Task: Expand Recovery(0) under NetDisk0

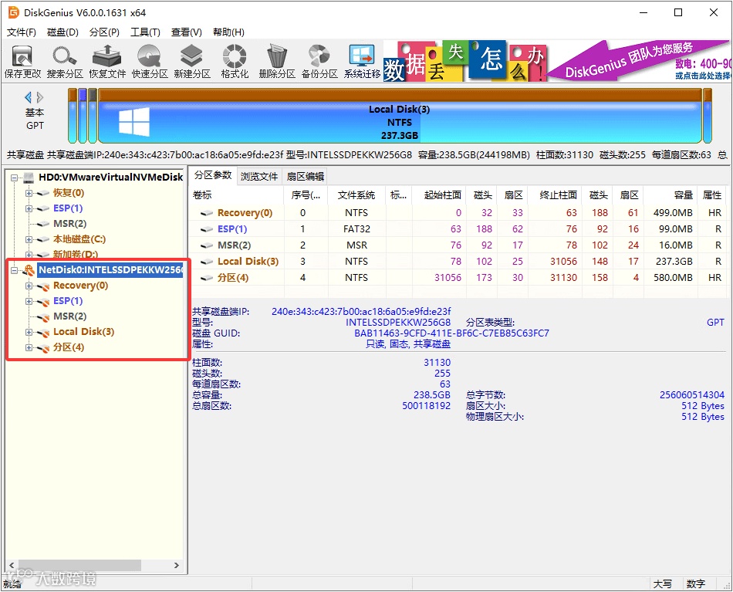Action: pos(29,286)
